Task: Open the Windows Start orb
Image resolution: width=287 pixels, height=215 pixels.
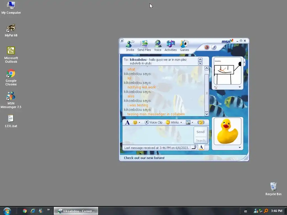Action: [x=7, y=211]
